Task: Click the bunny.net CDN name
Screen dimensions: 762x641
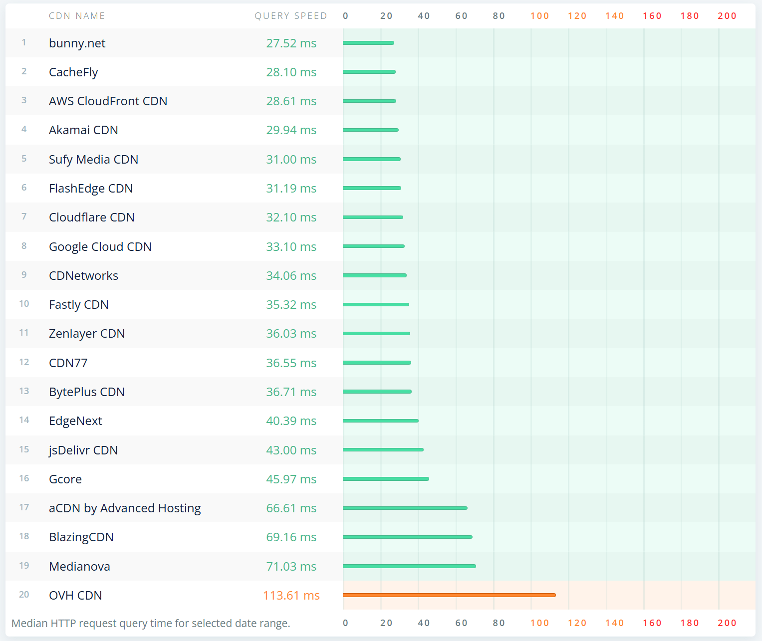Action: click(77, 43)
